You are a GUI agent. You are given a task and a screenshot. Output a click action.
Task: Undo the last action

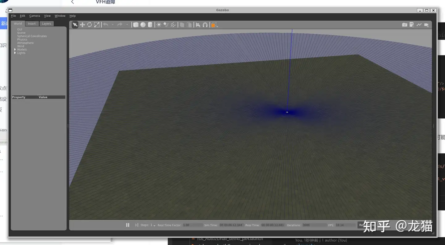106,25
